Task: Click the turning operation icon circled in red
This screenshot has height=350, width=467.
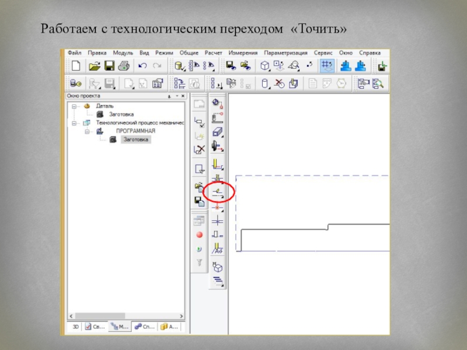Action: click(217, 191)
